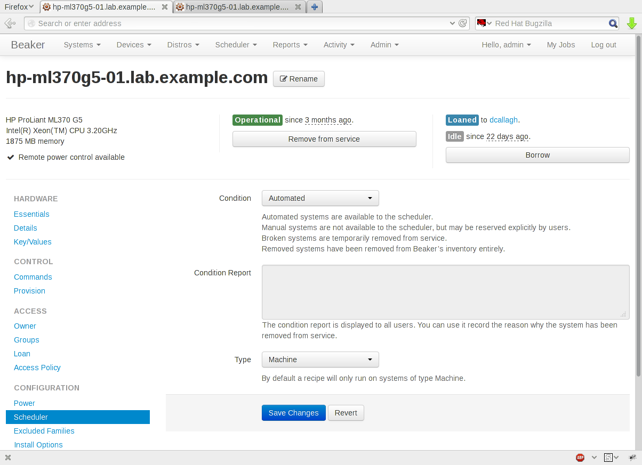The height and width of the screenshot is (465, 642).
Task: Reload the page with the refresh icon
Action: tap(463, 23)
